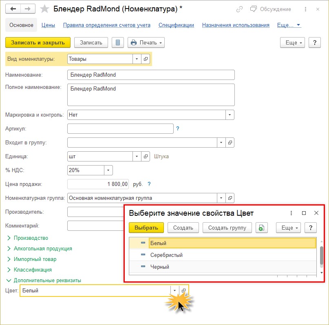Open the % НДС dropdown list

point(108,170)
